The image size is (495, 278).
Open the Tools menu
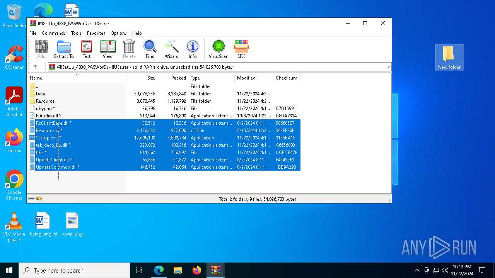76,33
